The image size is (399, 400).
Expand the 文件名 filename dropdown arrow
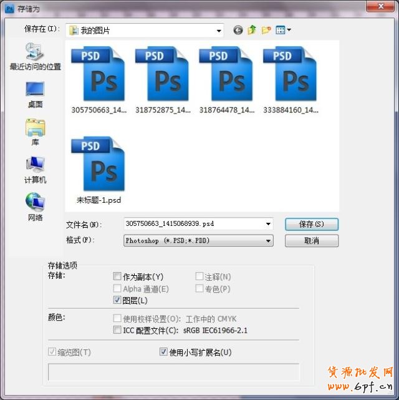point(268,223)
